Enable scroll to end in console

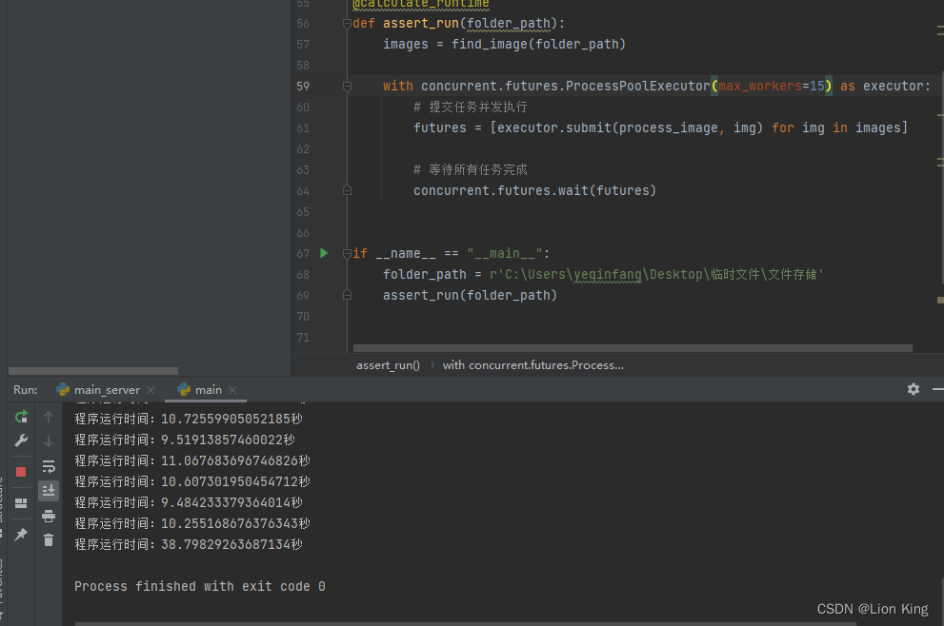coord(48,490)
